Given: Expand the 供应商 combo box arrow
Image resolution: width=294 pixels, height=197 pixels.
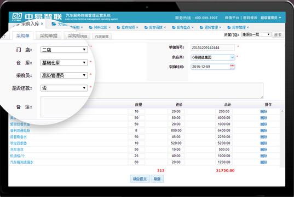Looking at the screenshot, I should coord(232,57).
